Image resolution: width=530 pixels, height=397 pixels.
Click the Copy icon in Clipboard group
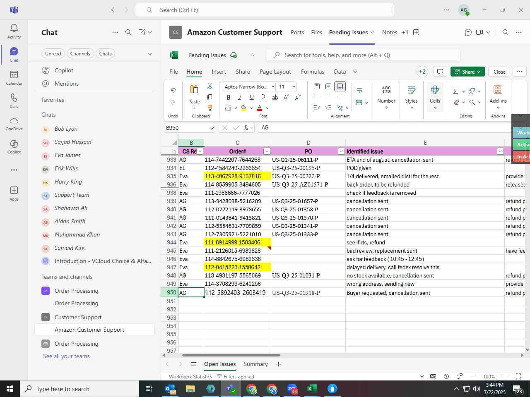[x=210, y=97]
